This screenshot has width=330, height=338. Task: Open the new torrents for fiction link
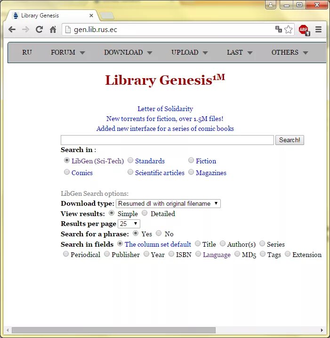pos(165,119)
